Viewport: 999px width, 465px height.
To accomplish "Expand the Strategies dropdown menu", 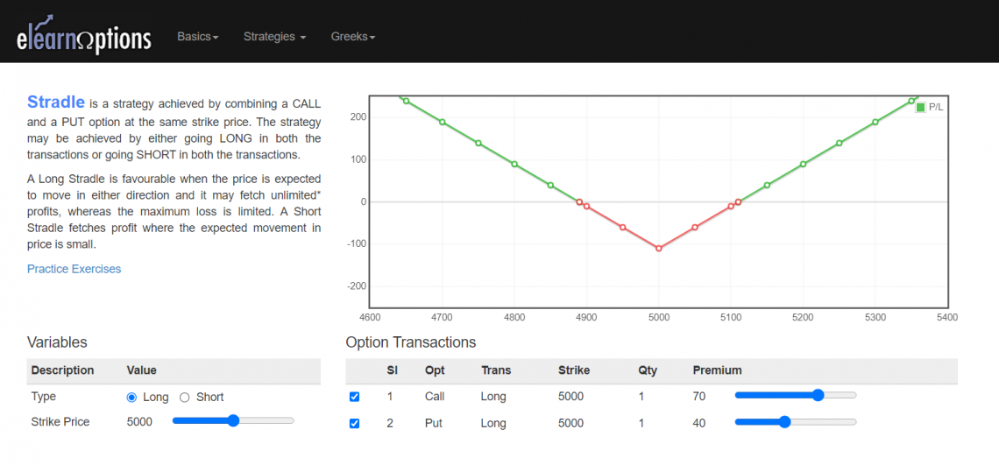I will point(274,37).
